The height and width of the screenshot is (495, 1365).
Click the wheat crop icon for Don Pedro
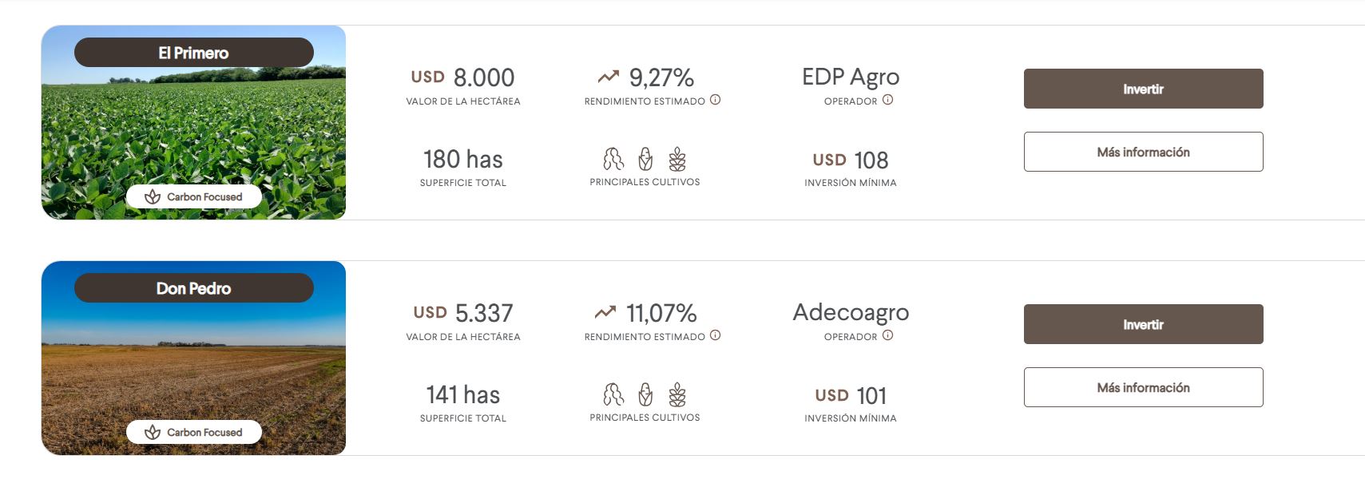tap(677, 394)
